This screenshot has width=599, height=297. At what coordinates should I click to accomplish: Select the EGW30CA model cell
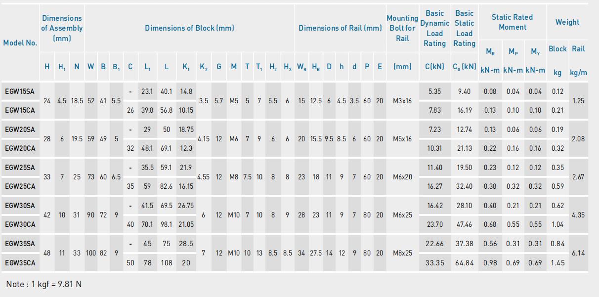pyautogui.click(x=20, y=224)
